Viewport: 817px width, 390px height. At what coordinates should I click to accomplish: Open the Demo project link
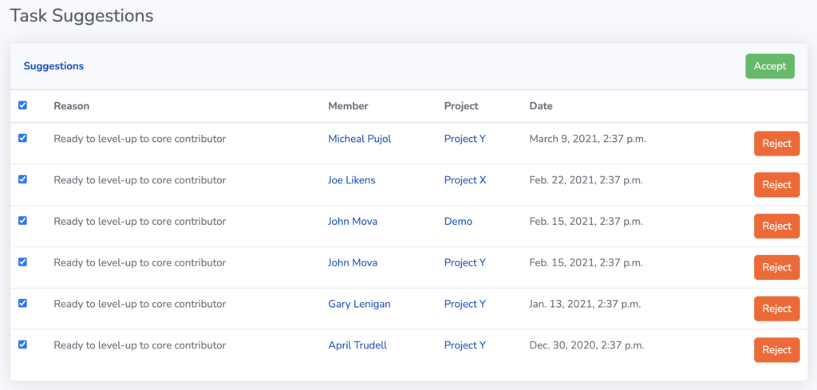pyautogui.click(x=459, y=221)
